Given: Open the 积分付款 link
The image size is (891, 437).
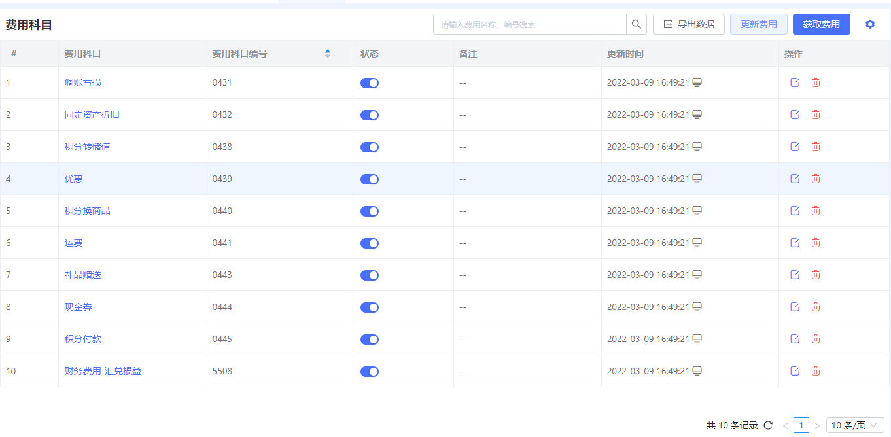Looking at the screenshot, I should 83,339.
